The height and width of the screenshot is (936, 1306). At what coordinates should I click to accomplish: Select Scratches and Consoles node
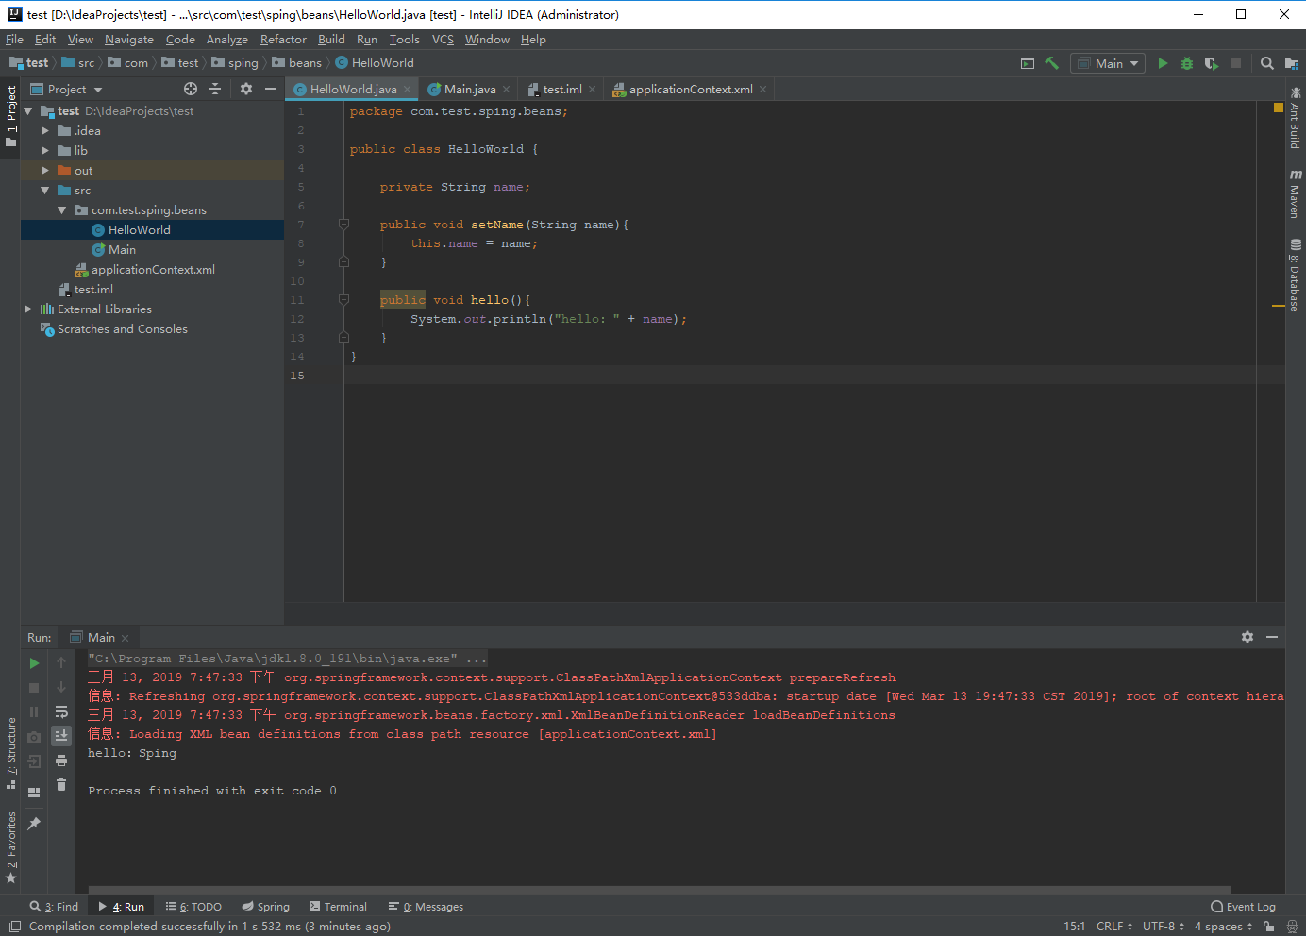click(x=123, y=329)
